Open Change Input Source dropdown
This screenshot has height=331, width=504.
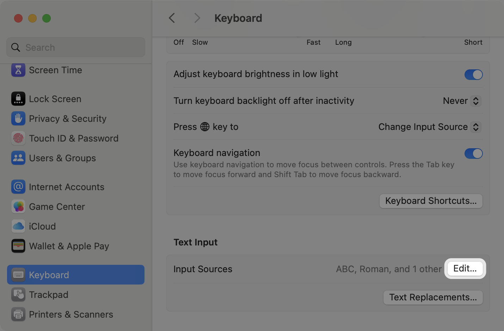pos(430,127)
